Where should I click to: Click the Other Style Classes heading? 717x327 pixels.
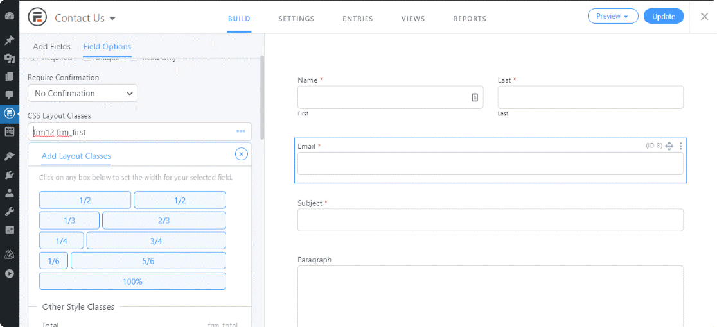78,307
